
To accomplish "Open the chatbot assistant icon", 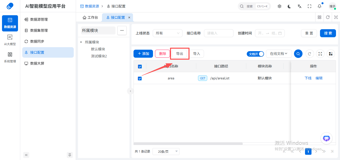I will click(326, 138).
